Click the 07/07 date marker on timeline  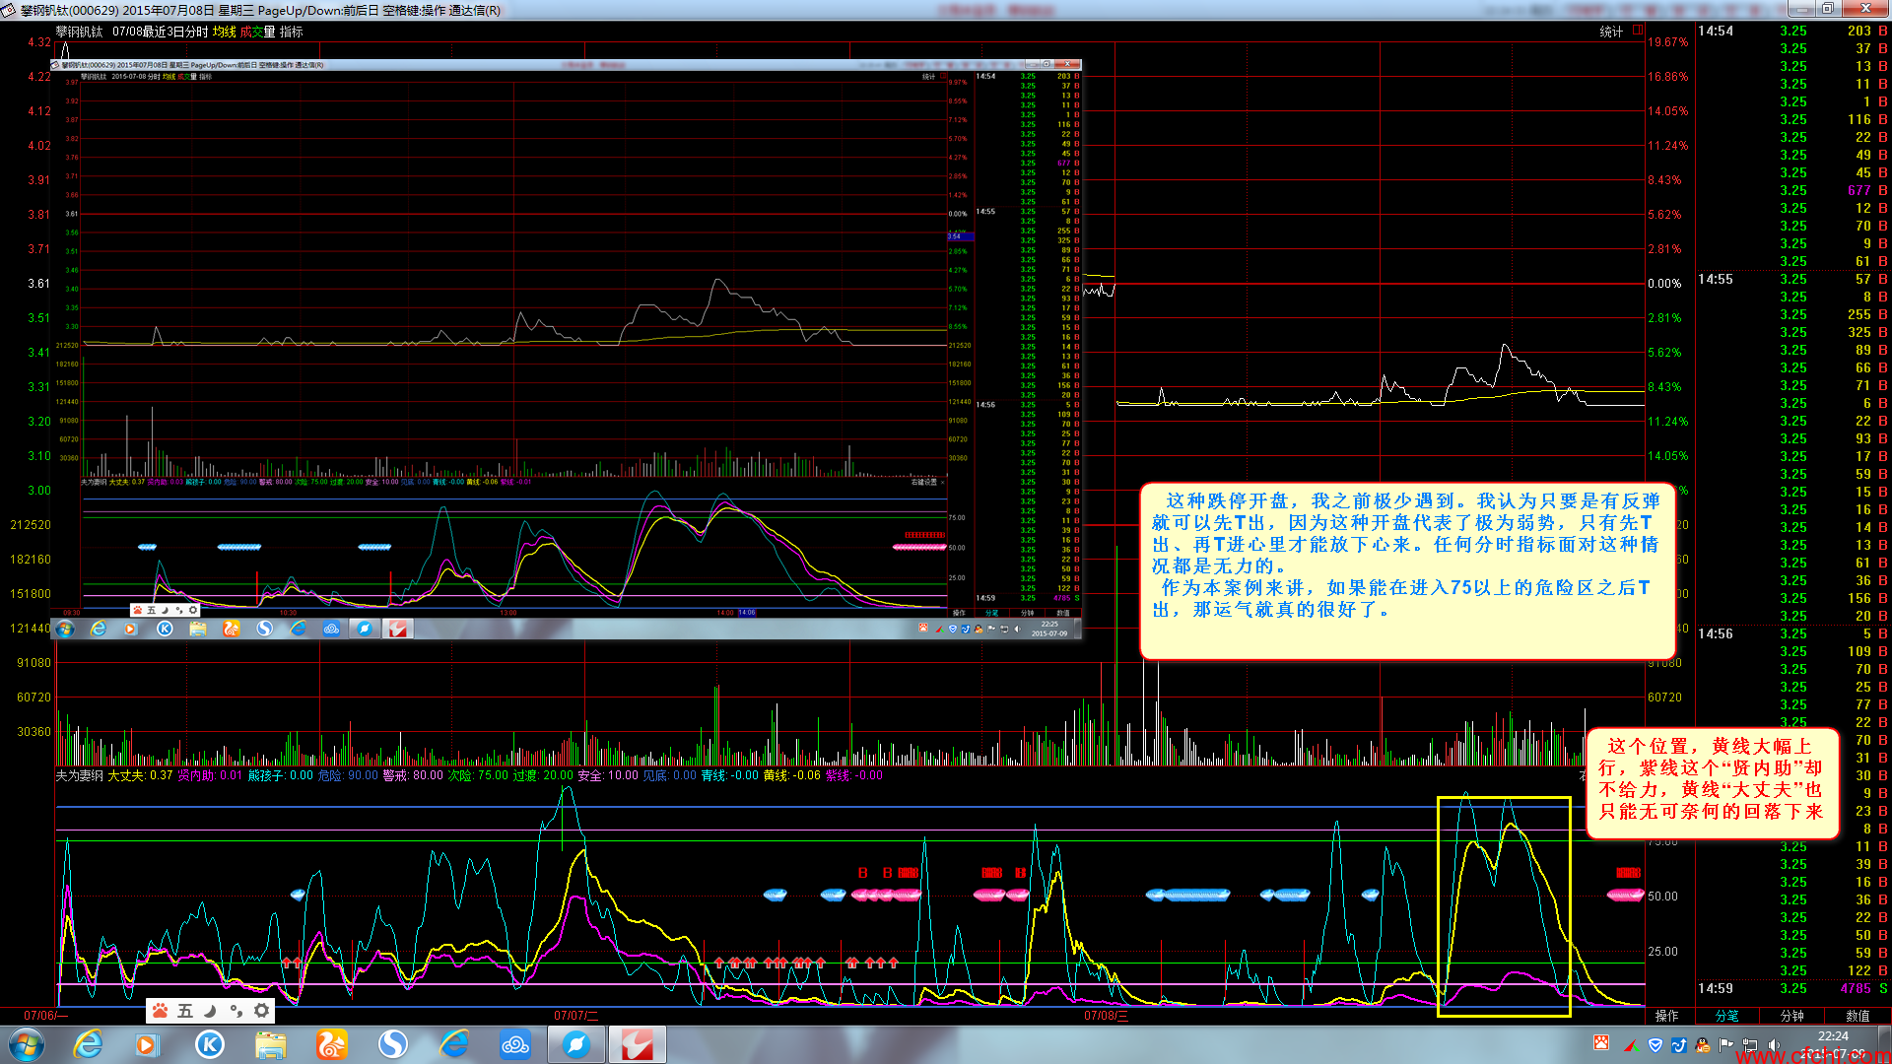pos(574,1015)
